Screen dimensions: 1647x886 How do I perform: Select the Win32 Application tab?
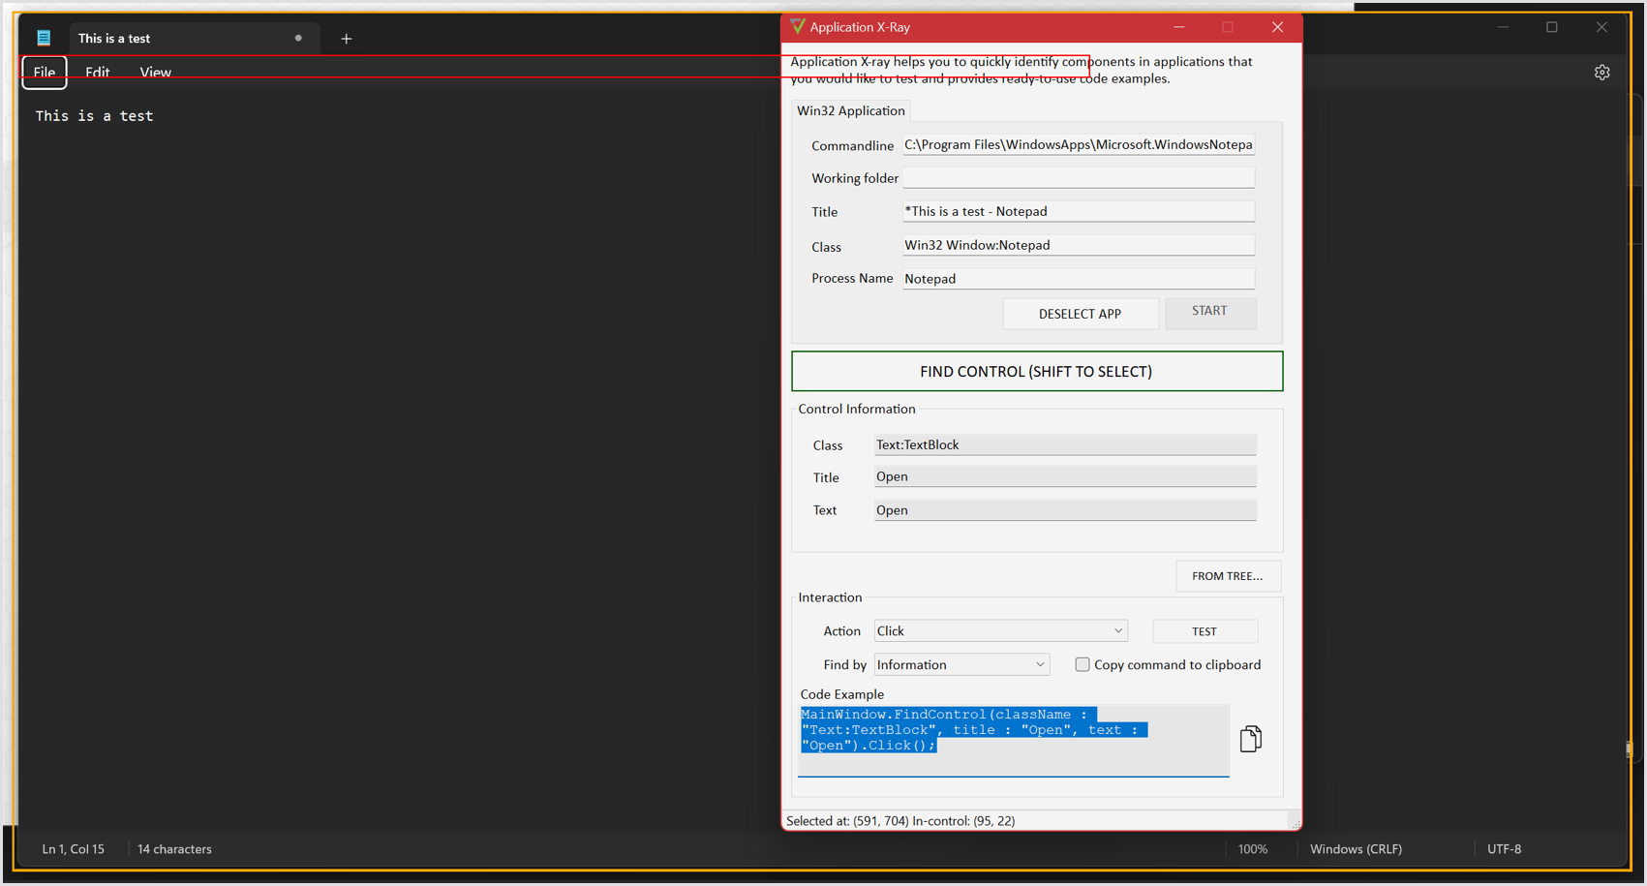tap(850, 110)
